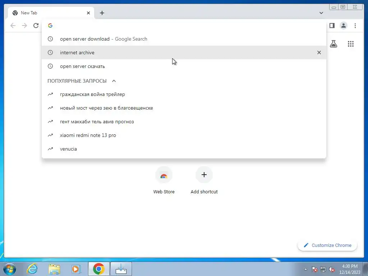Open the clock showing 4:30 PM
The height and width of the screenshot is (276, 368).
tap(350, 269)
